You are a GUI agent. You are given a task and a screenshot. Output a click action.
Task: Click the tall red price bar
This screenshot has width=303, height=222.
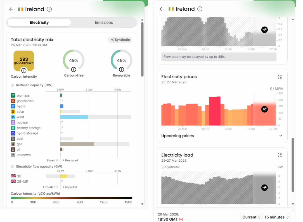tap(215, 111)
